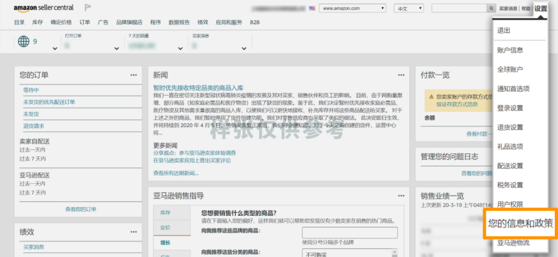Image resolution: width=558 pixels, height=257 pixels.
Task: Open the 未发货 orders link
Action: click(x=32, y=114)
